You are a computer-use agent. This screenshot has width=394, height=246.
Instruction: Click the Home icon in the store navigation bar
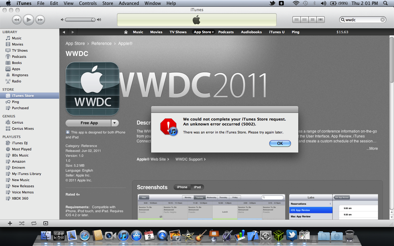pos(126,32)
